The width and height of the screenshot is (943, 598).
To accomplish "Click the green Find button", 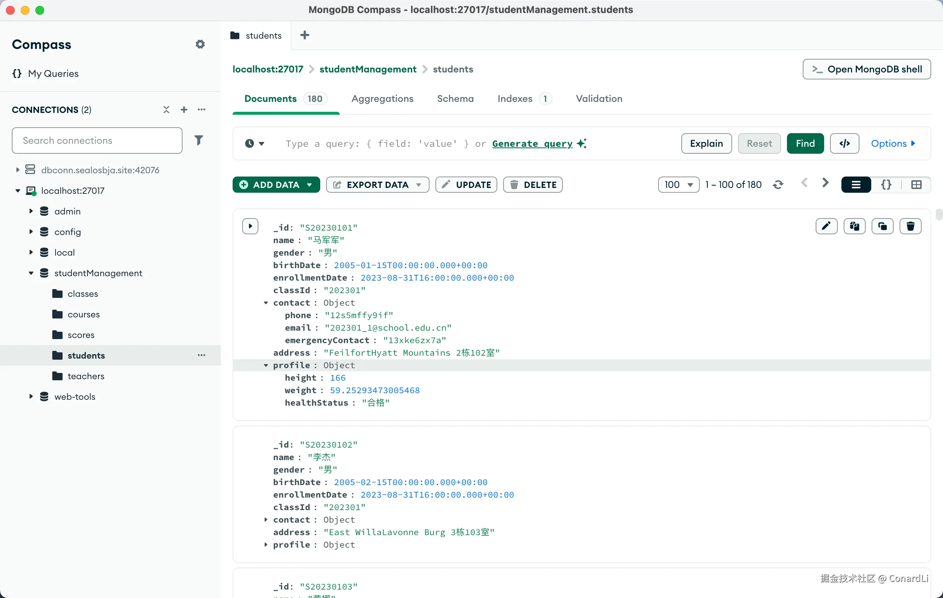I will point(805,144).
